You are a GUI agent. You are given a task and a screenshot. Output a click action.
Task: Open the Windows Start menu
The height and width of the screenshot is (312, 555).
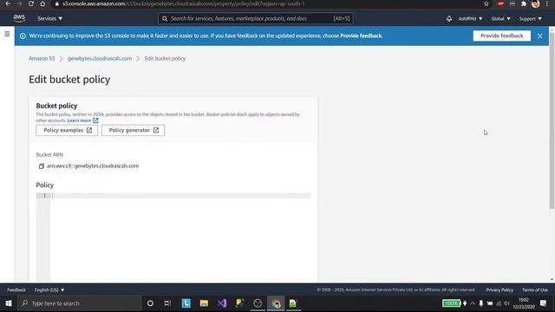click(x=9, y=303)
